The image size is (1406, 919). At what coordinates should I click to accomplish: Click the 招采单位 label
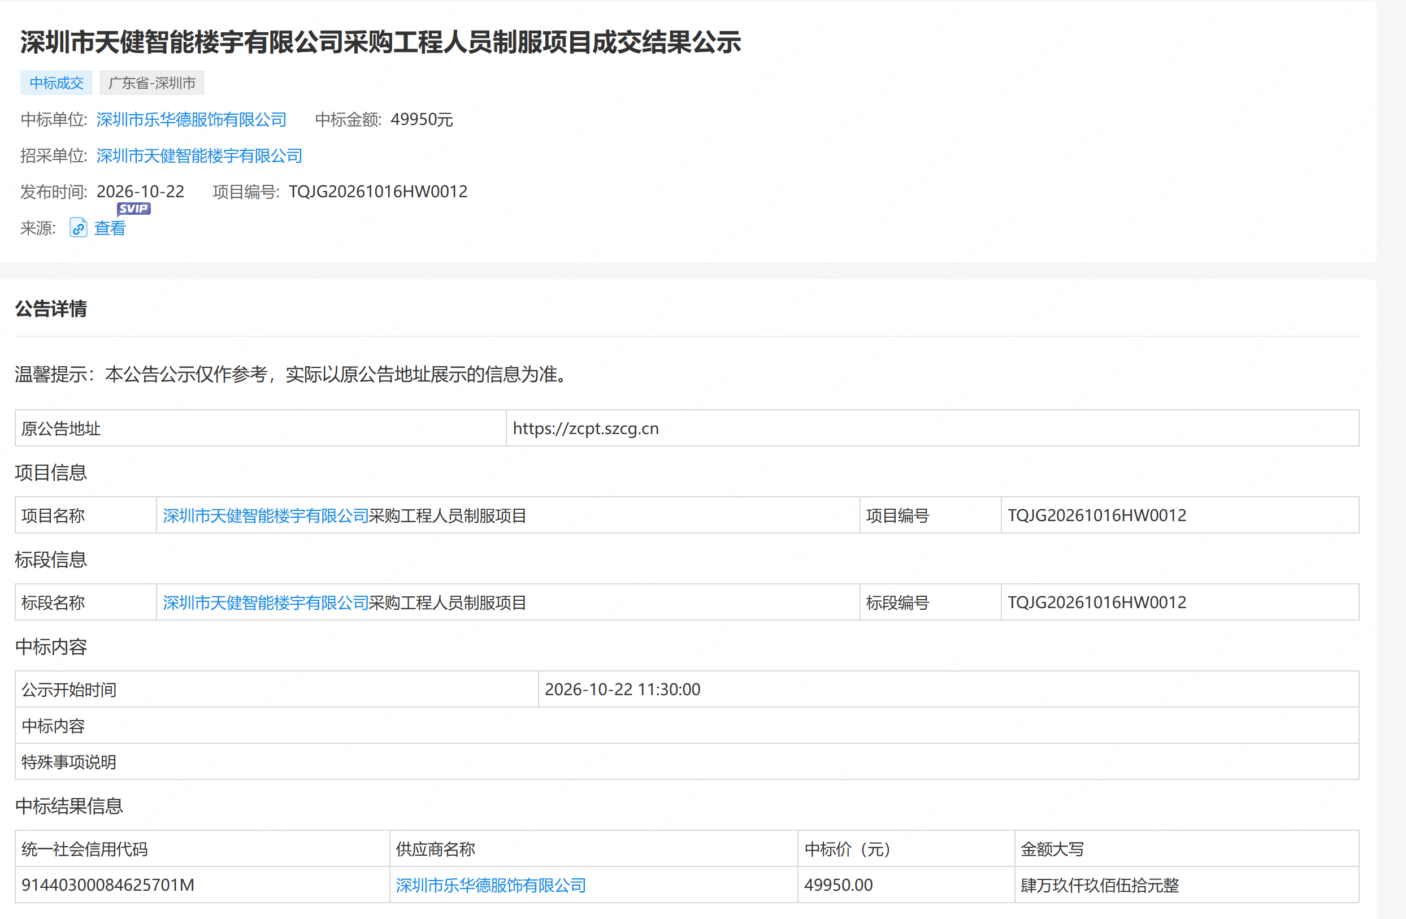(x=53, y=155)
